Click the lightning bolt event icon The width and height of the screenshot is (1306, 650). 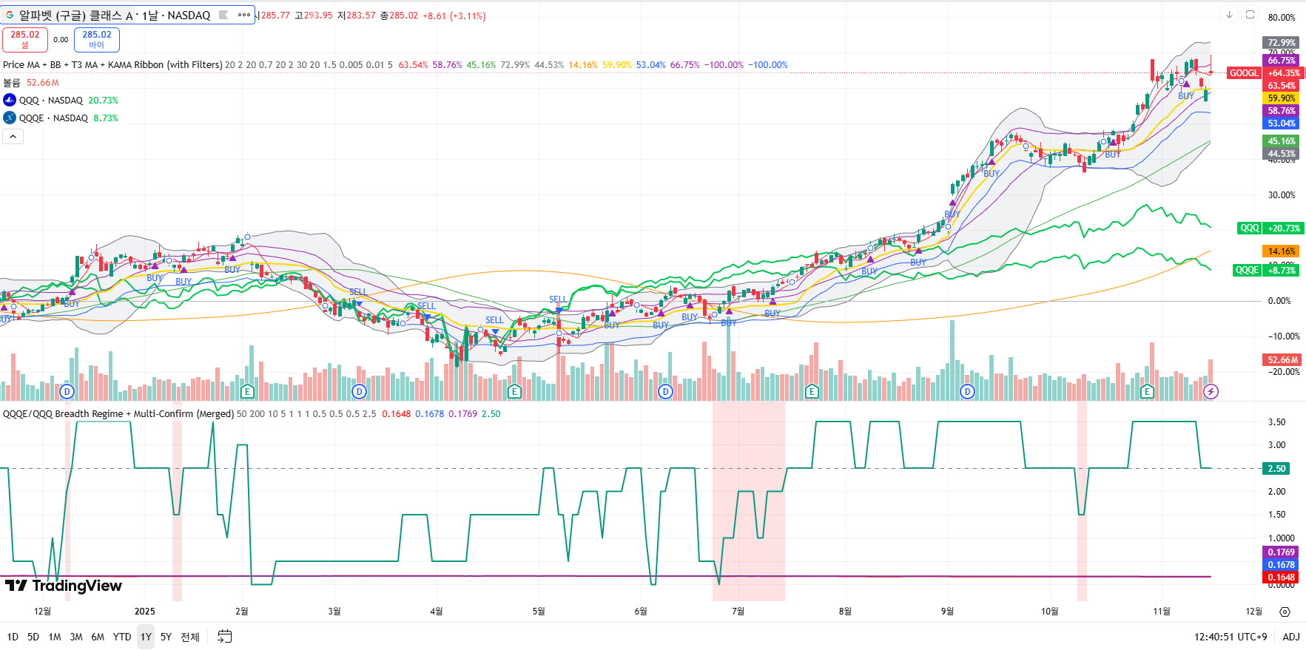1211,391
